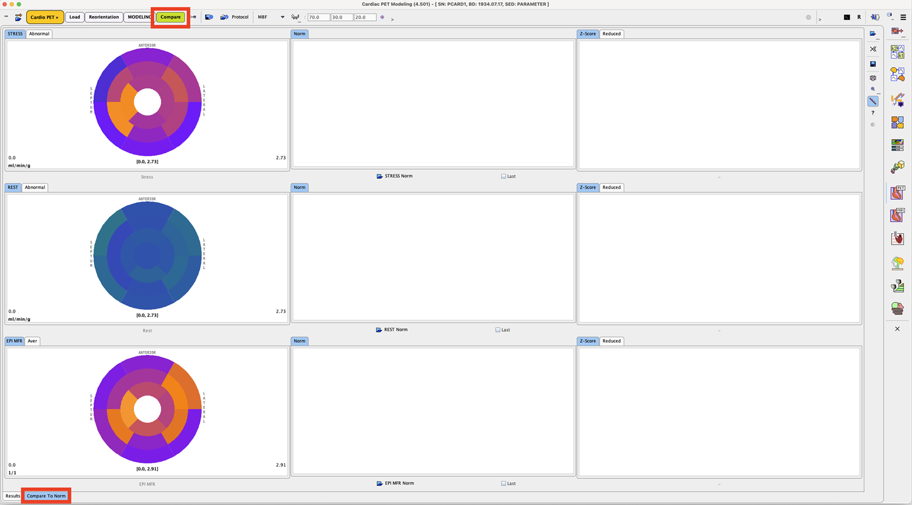Open the 3D rendering tool icon
The image size is (912, 505).
(x=898, y=167)
